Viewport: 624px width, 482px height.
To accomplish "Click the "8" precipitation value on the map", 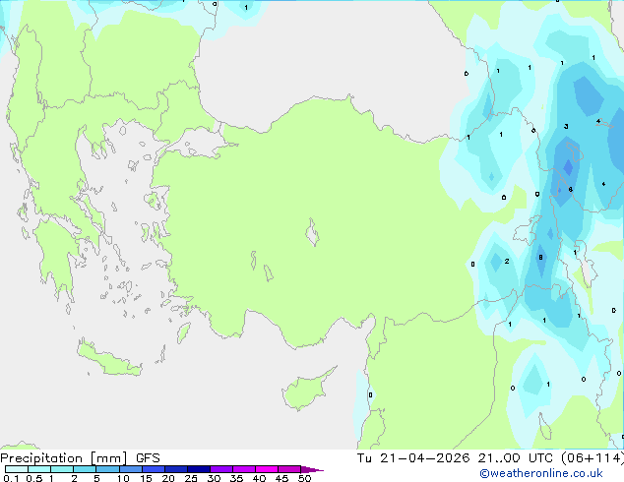I will click(x=540, y=258).
